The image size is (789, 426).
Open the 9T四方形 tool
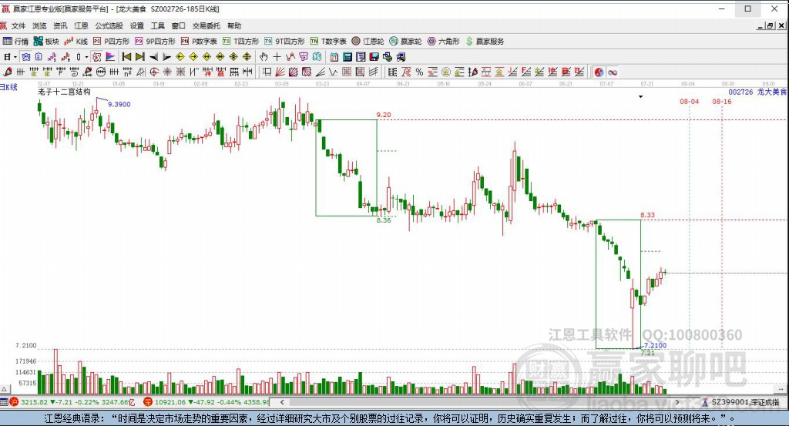pos(285,42)
